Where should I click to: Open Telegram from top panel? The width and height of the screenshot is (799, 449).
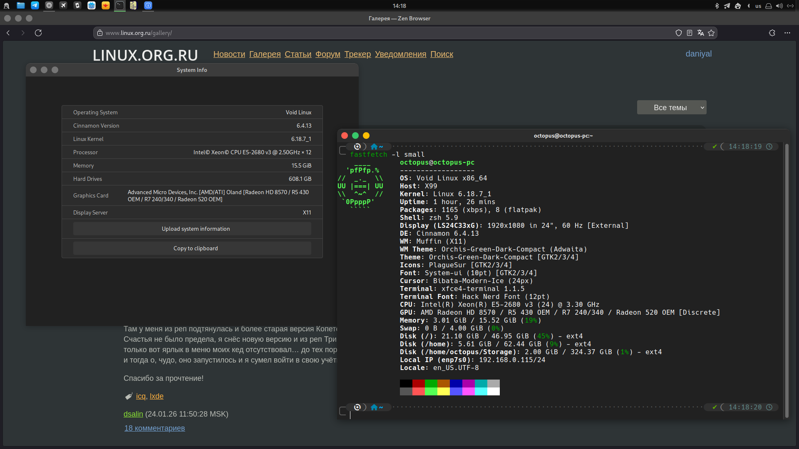(35, 5)
